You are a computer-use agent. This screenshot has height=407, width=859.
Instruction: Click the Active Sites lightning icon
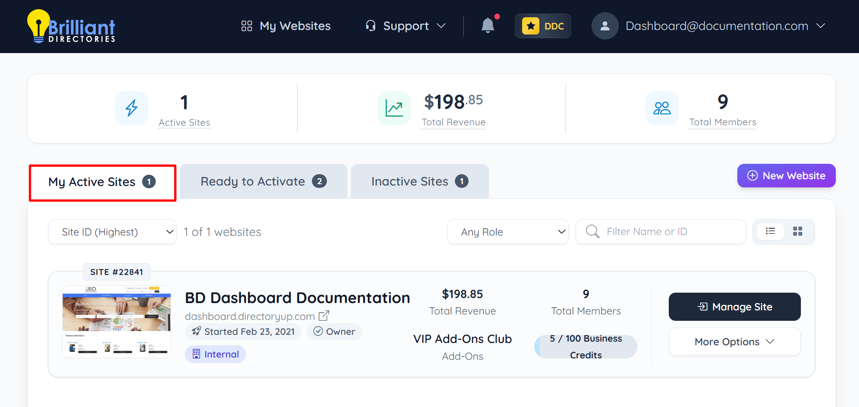132,108
